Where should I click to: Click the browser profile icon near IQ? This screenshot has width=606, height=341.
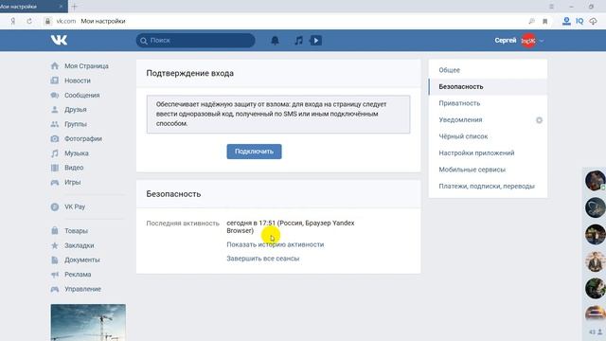click(566, 21)
